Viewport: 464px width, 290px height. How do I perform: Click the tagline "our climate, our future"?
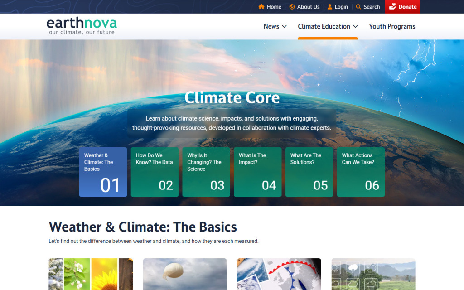tap(82, 32)
